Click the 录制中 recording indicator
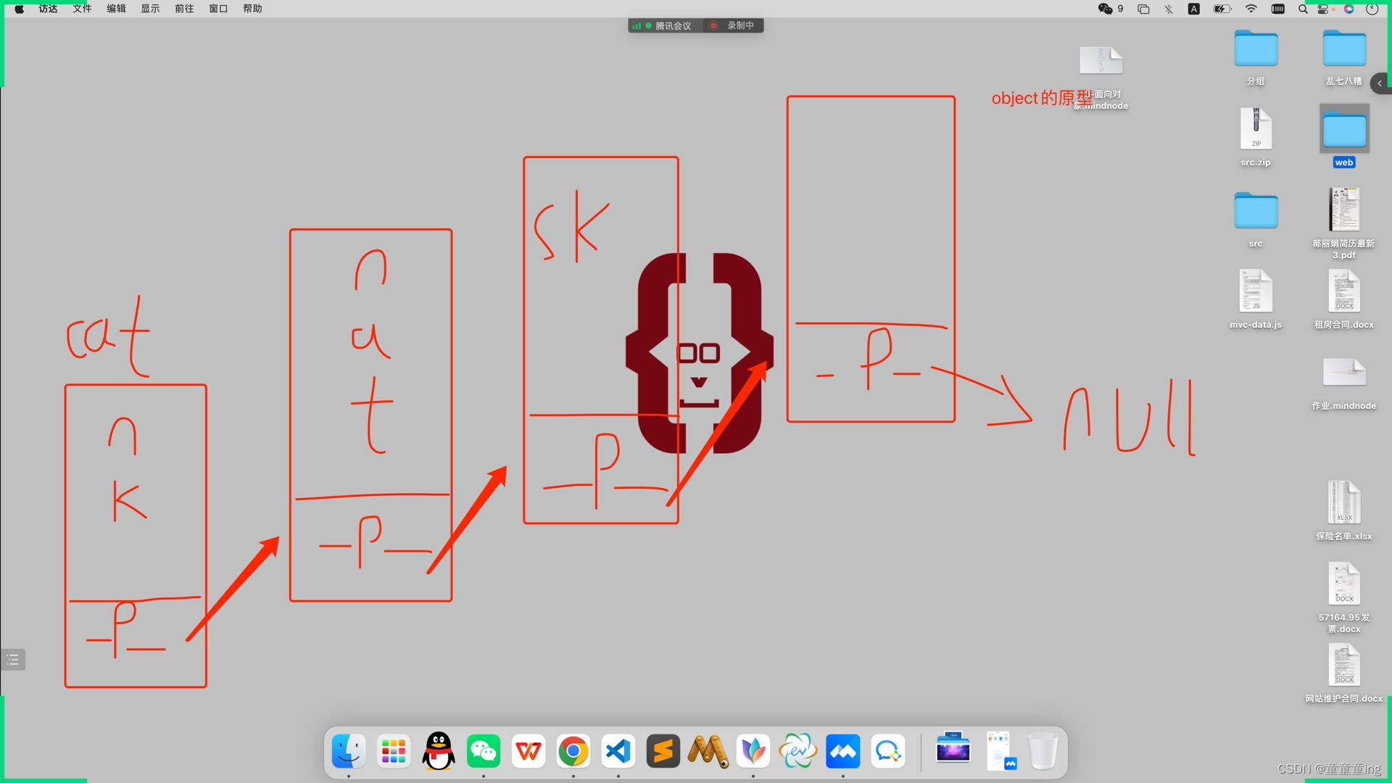This screenshot has width=1392, height=783. [x=732, y=25]
